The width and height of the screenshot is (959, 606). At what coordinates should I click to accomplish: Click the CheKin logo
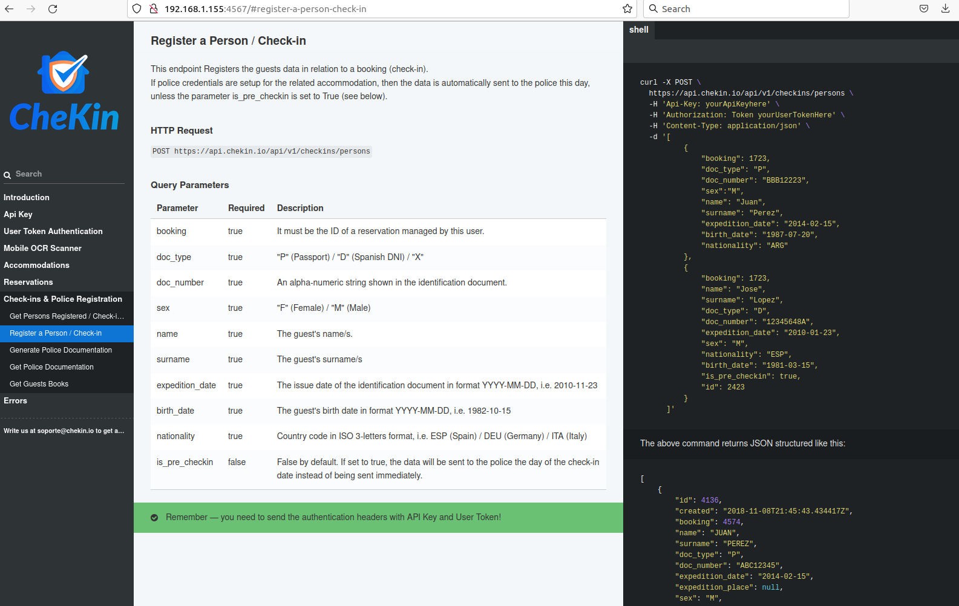pyautogui.click(x=64, y=91)
